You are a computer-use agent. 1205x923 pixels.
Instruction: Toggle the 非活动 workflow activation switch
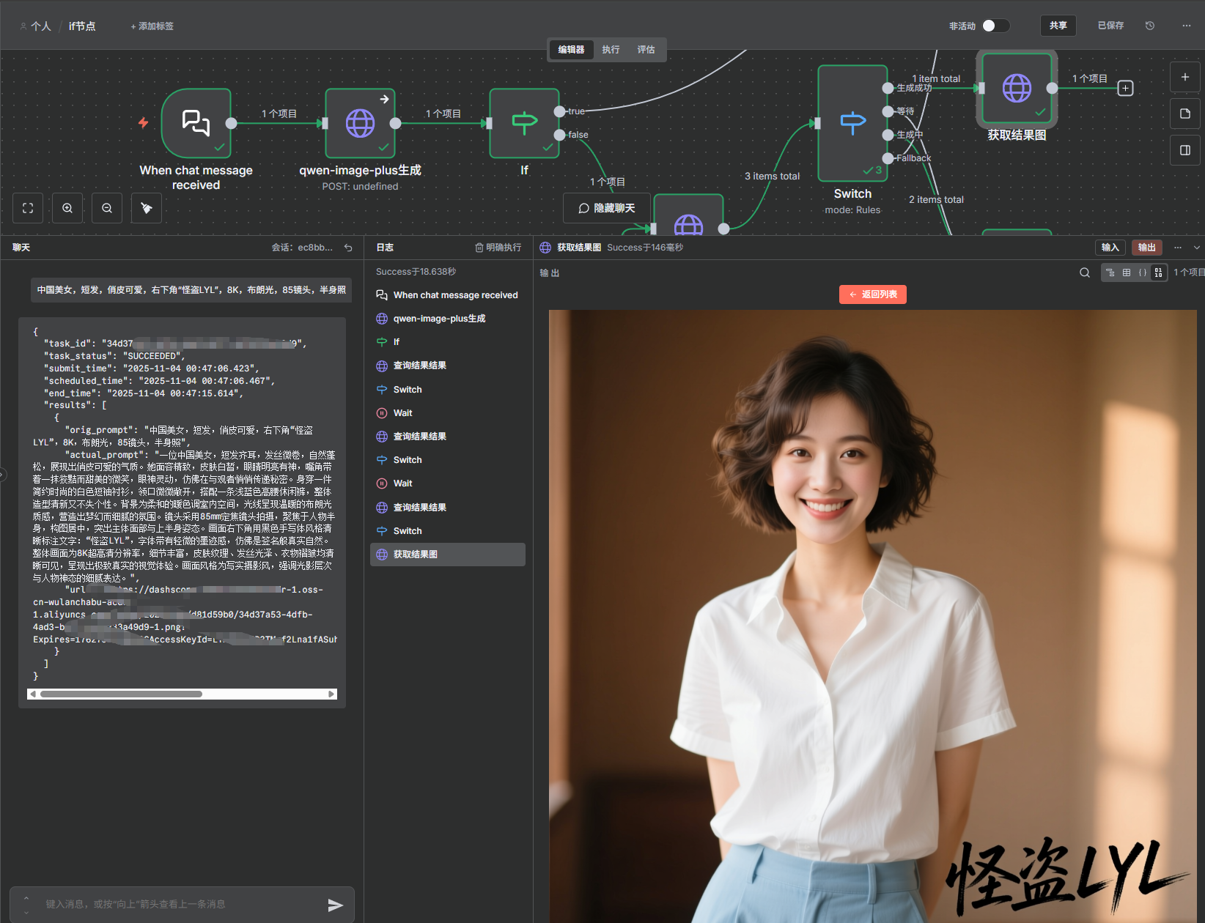(x=995, y=26)
